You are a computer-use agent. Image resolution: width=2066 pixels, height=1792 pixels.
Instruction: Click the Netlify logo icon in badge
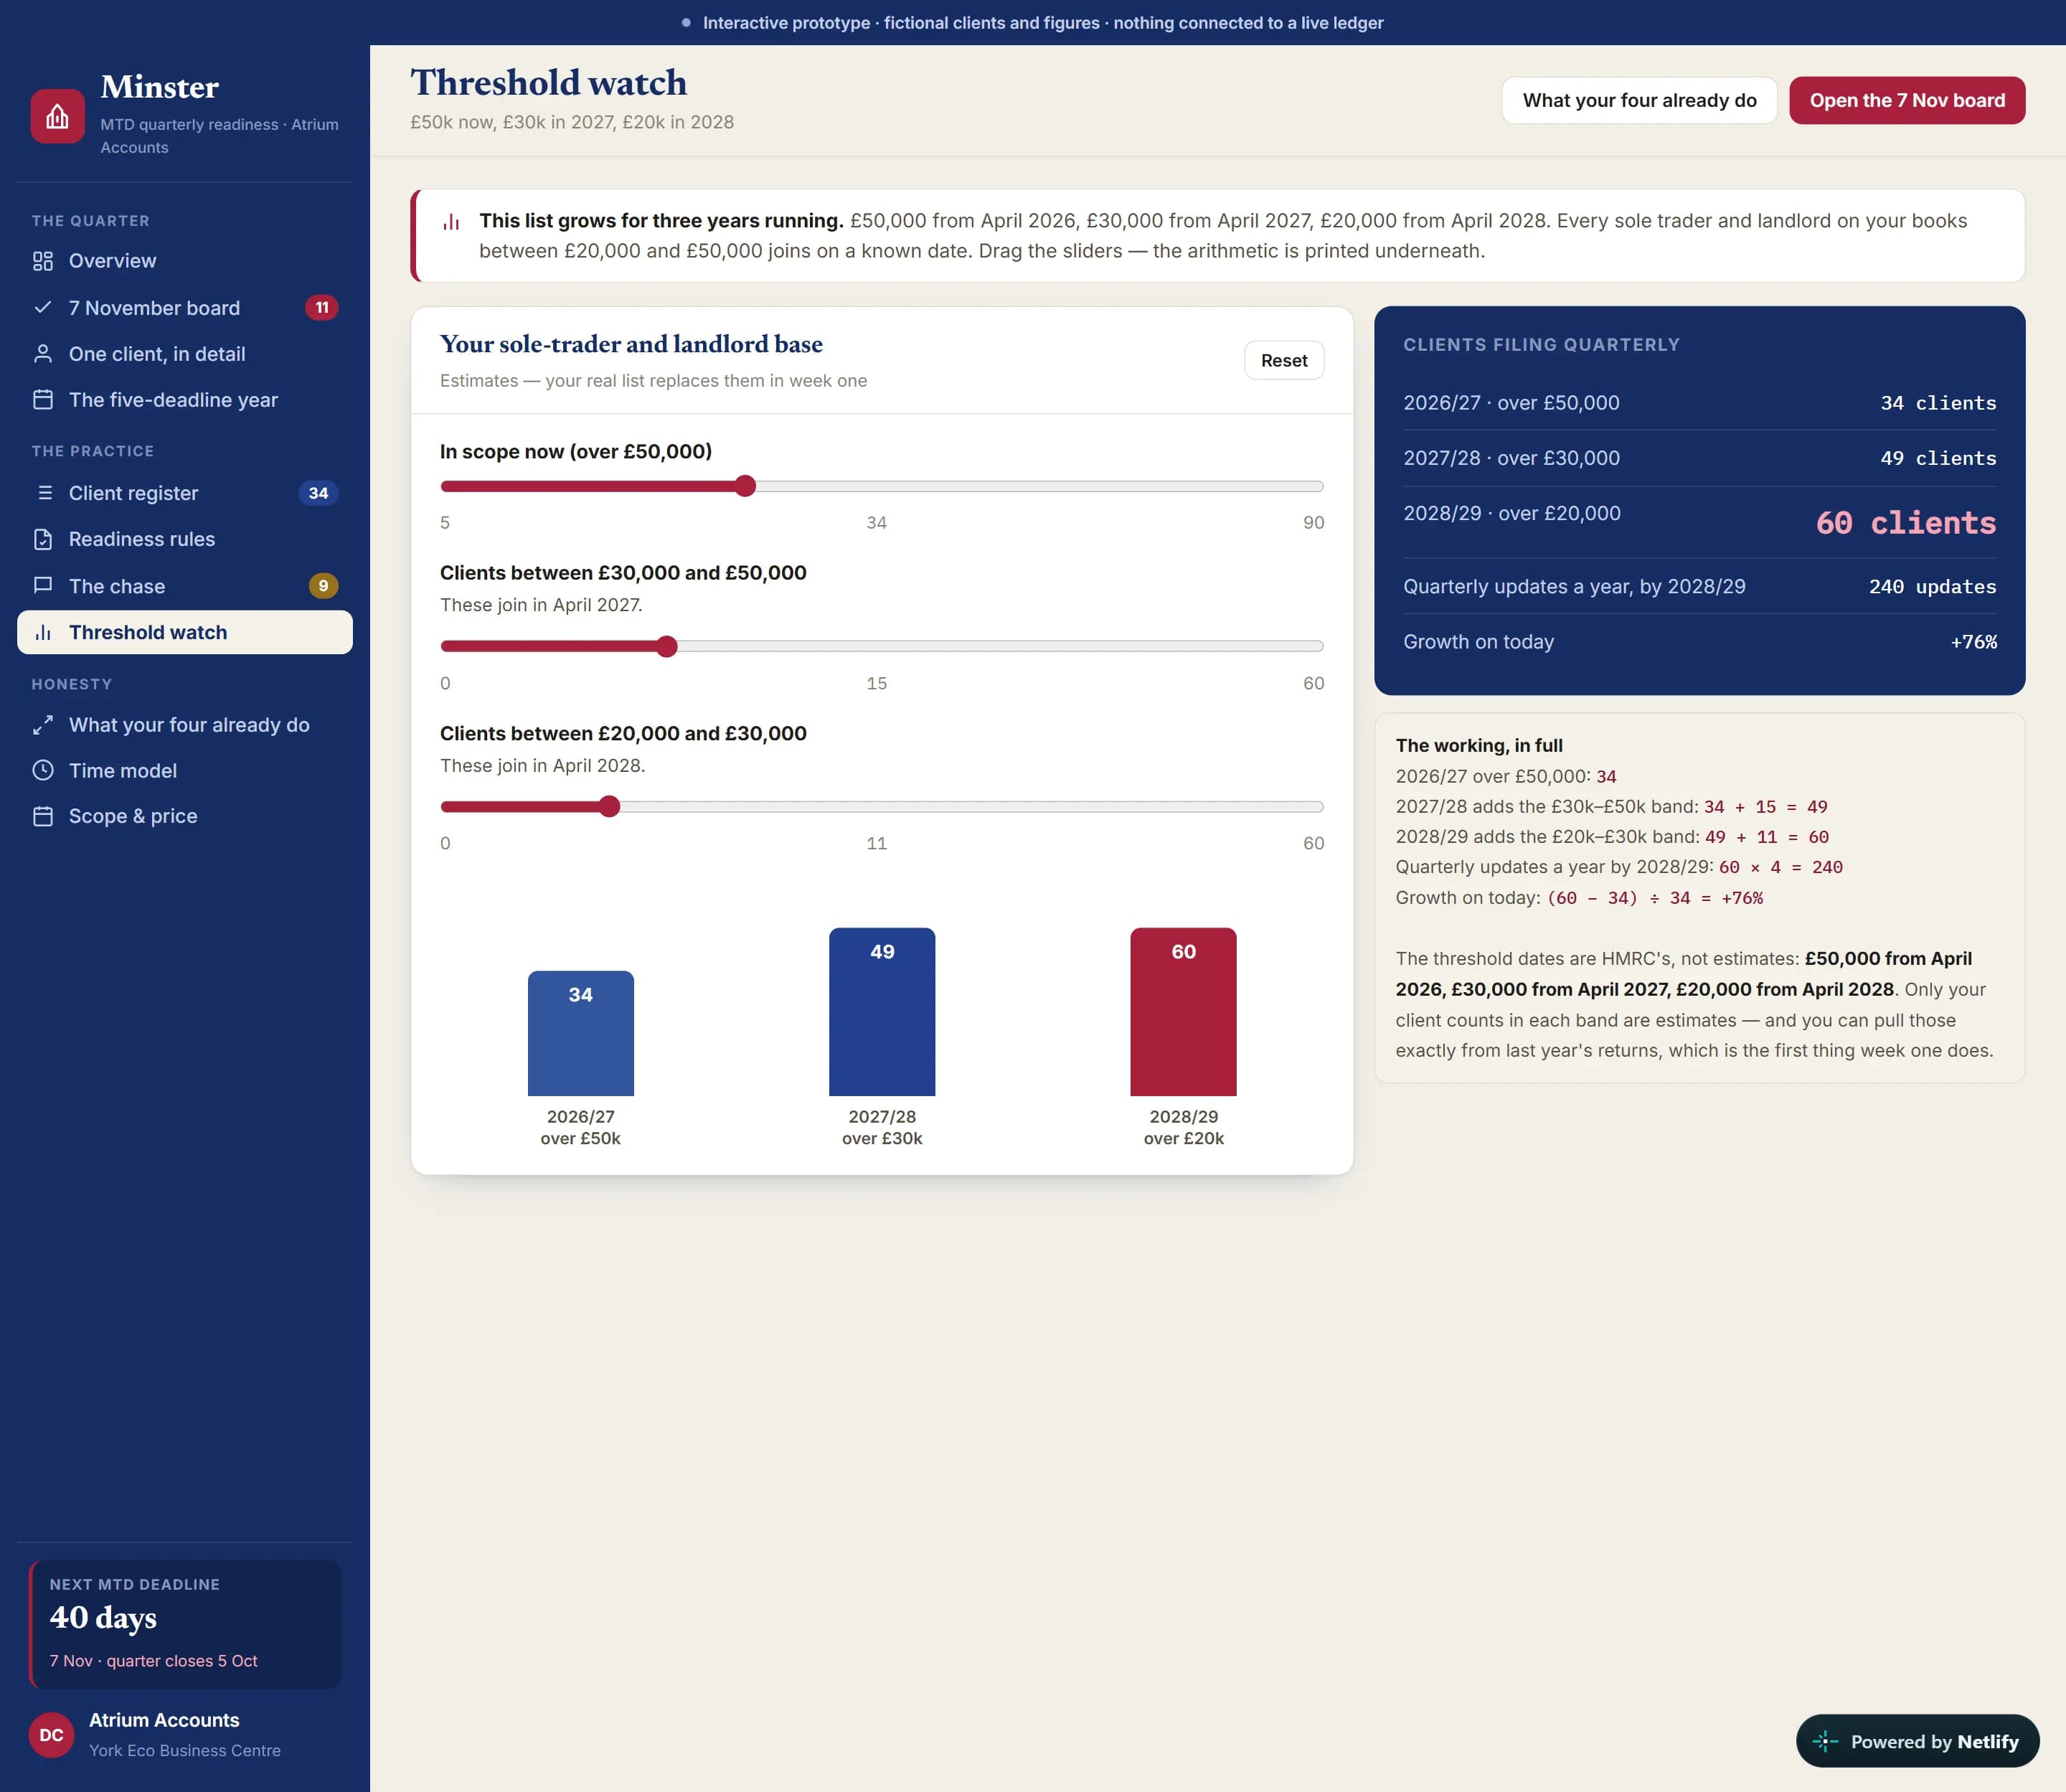point(1825,1741)
